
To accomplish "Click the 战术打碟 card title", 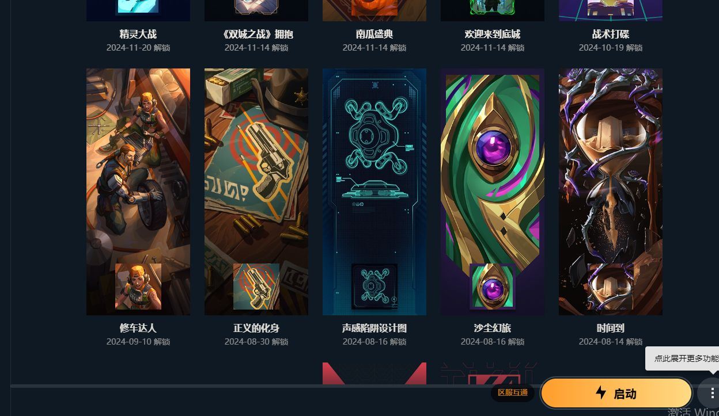I will pos(611,35).
